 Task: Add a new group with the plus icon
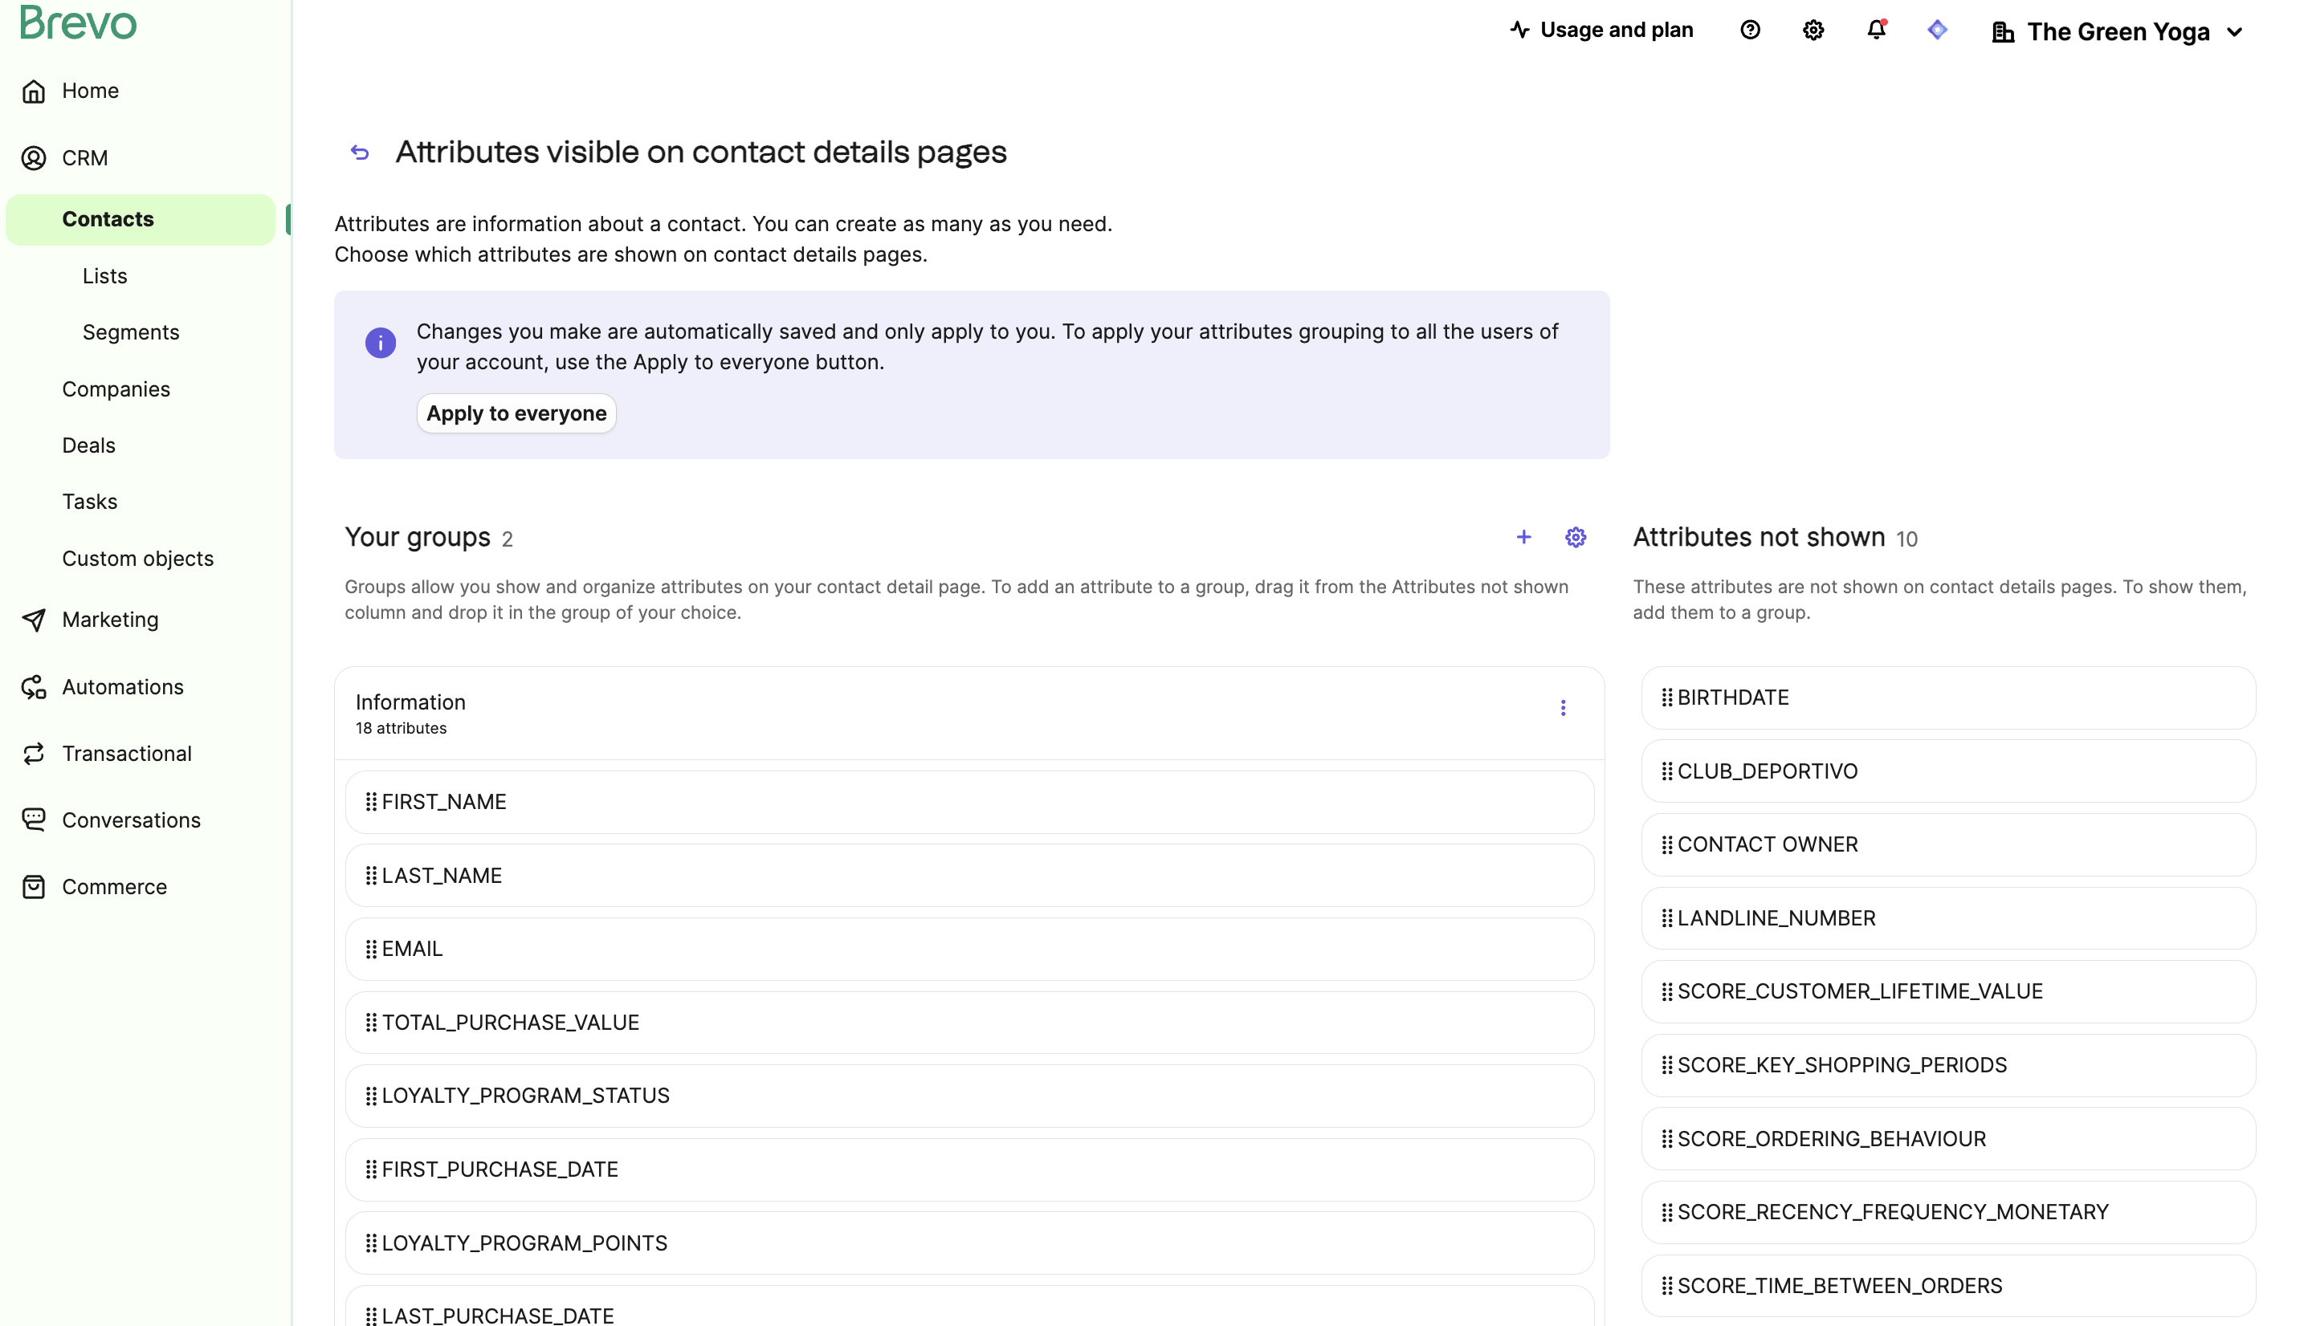coord(1524,537)
